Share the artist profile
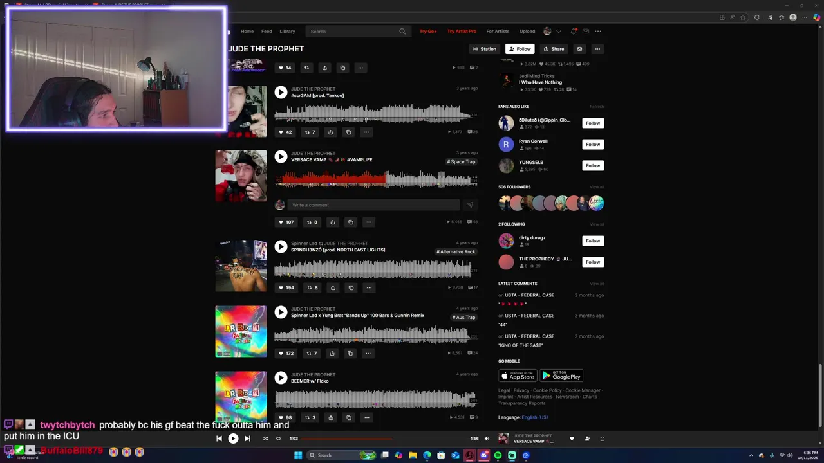The width and height of the screenshot is (824, 463). point(554,49)
